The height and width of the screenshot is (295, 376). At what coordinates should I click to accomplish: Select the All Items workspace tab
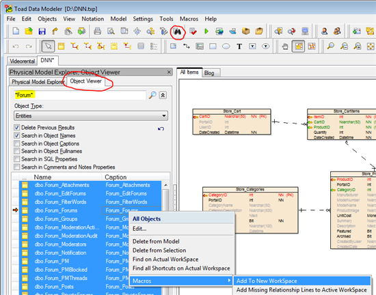coord(189,72)
